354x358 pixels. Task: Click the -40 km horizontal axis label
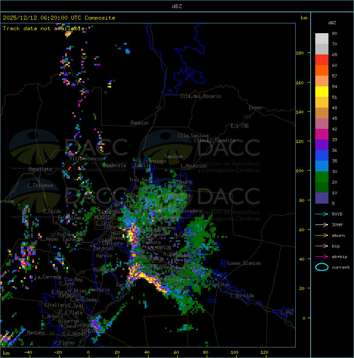pyautogui.click(x=29, y=352)
